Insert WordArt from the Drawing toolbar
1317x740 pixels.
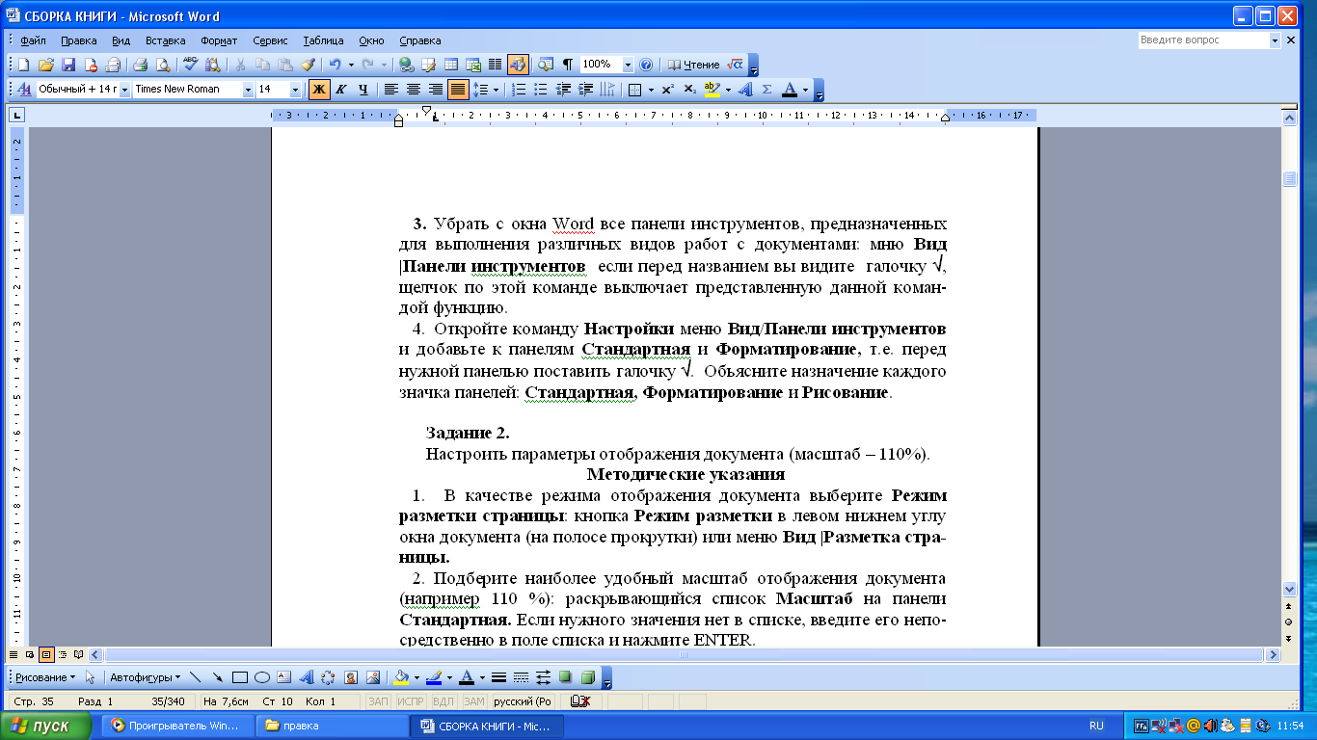click(x=307, y=677)
